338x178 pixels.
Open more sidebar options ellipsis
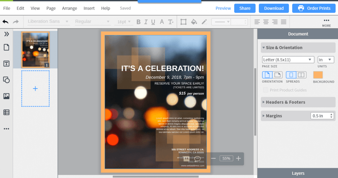[7, 129]
